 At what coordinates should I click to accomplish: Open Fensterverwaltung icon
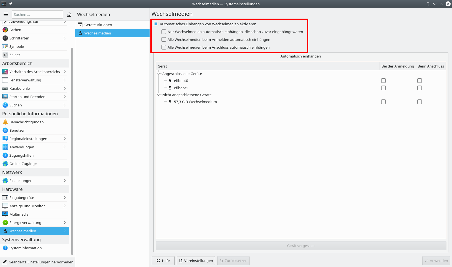[x=5, y=80]
